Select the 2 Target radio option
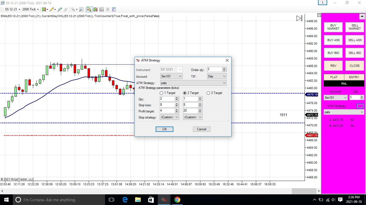The image size is (366, 205). [x=191, y=93]
